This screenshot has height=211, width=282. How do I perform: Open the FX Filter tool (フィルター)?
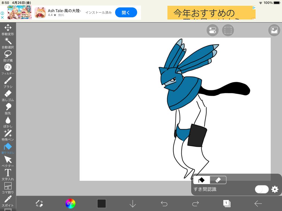coord(8,69)
